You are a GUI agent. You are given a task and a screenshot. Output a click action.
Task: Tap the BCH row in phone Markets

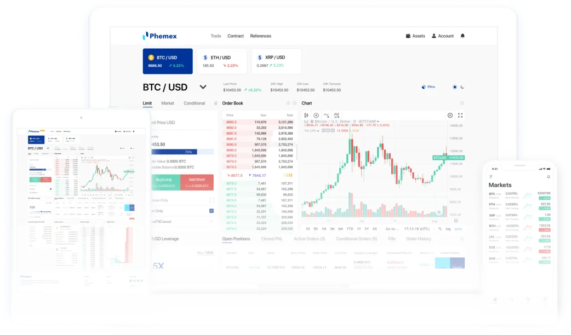coord(519,227)
